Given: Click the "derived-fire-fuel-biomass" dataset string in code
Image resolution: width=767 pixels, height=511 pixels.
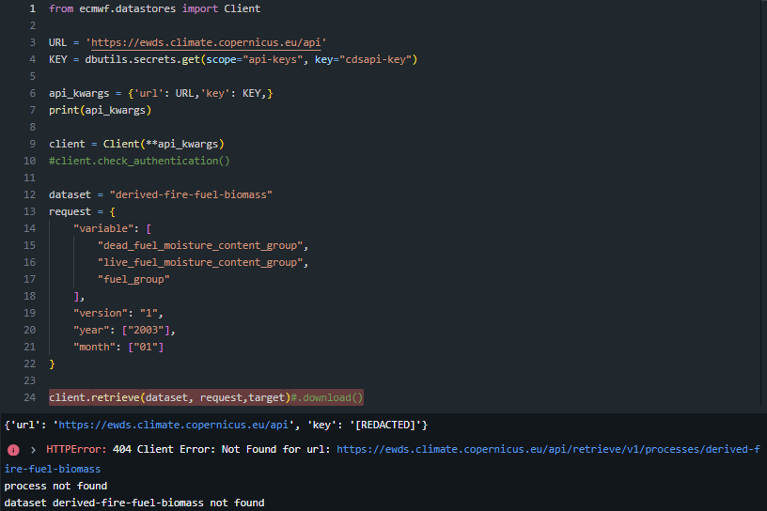Looking at the screenshot, I should (191, 194).
